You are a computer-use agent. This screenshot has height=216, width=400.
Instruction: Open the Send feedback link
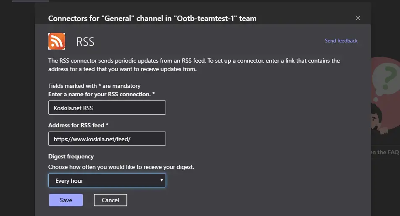[x=341, y=41]
